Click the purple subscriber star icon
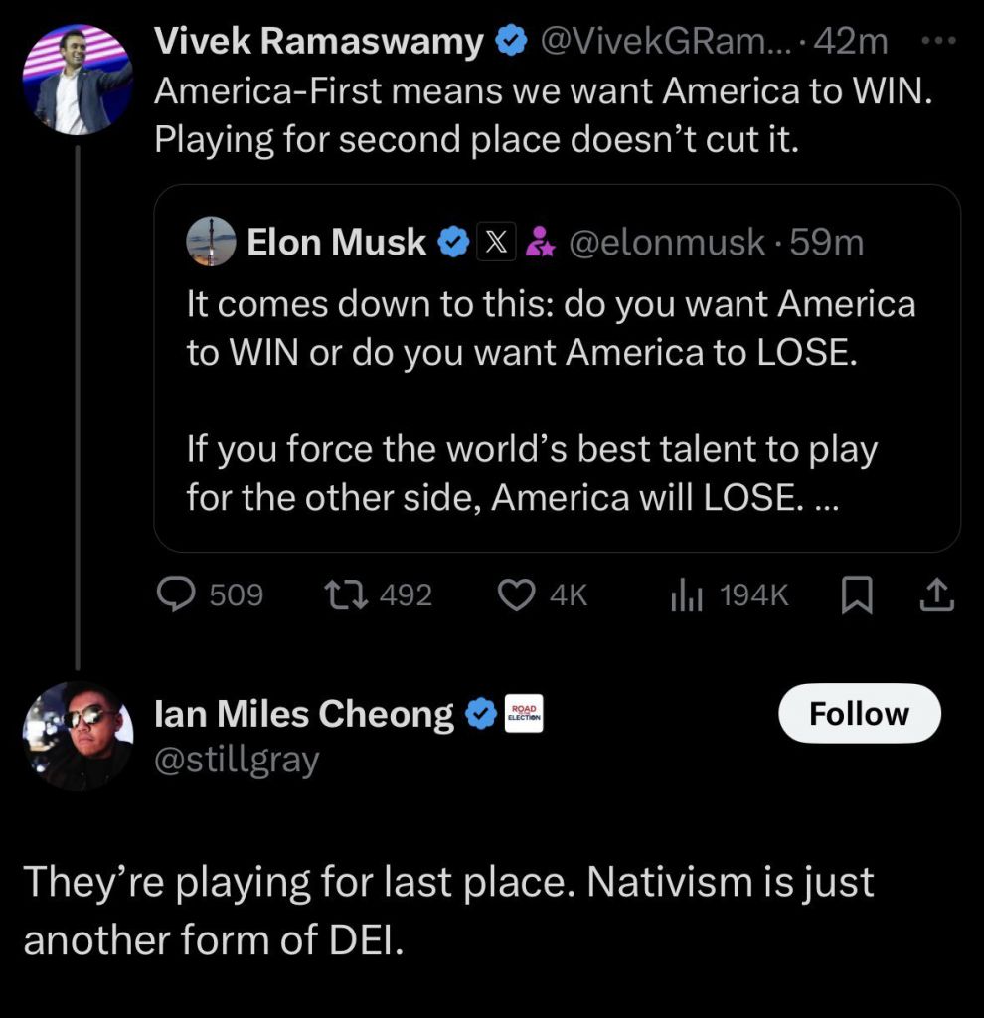The image size is (984, 1018). (540, 242)
